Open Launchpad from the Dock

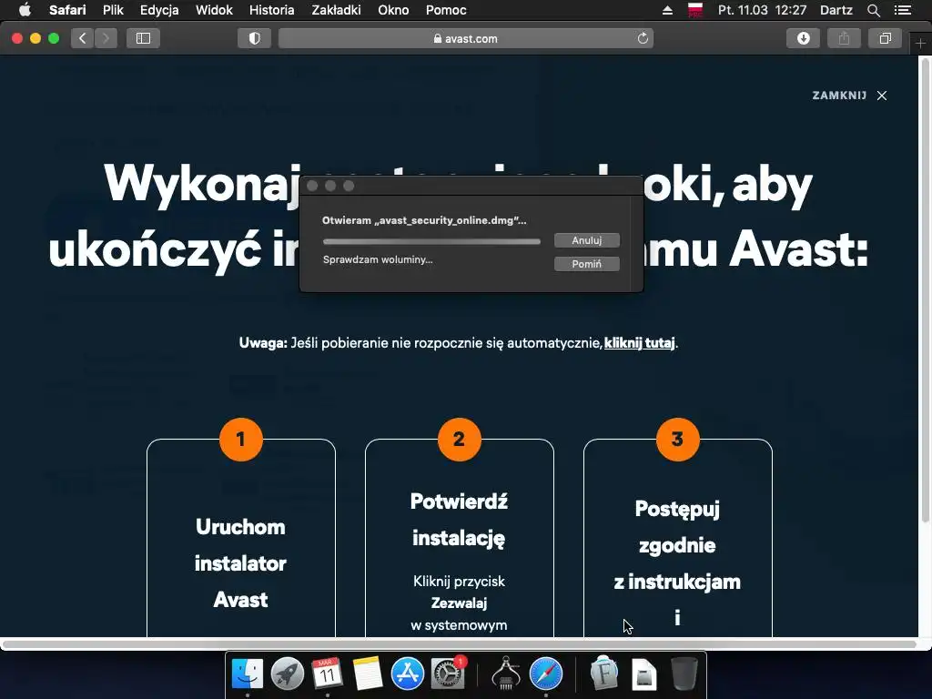coord(287,674)
